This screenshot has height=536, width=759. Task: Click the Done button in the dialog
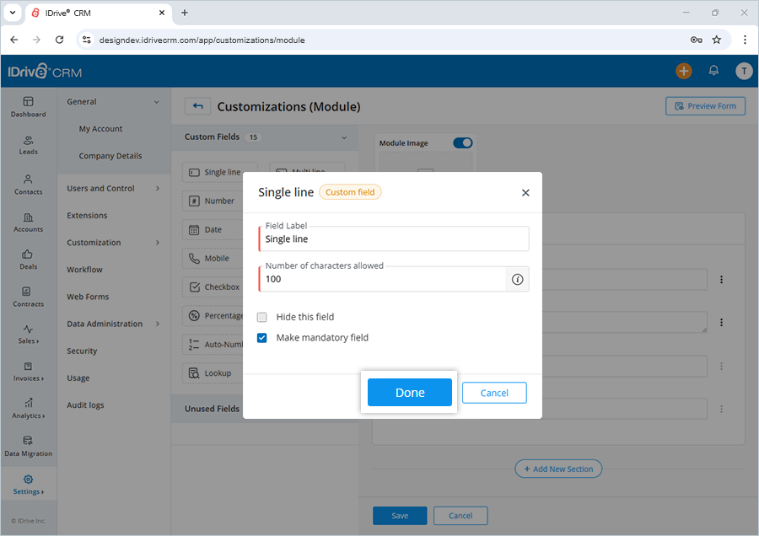pyautogui.click(x=410, y=392)
